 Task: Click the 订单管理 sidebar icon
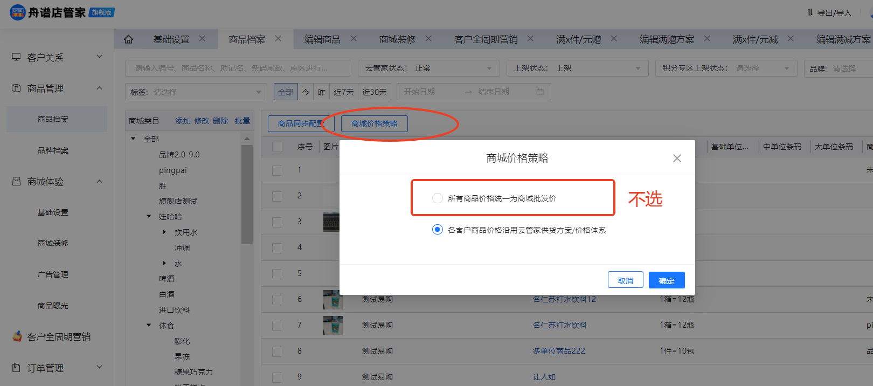coord(16,368)
